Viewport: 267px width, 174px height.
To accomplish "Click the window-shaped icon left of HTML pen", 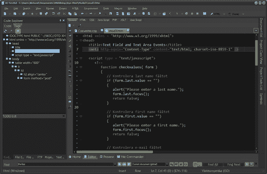I will tap(205, 14).
